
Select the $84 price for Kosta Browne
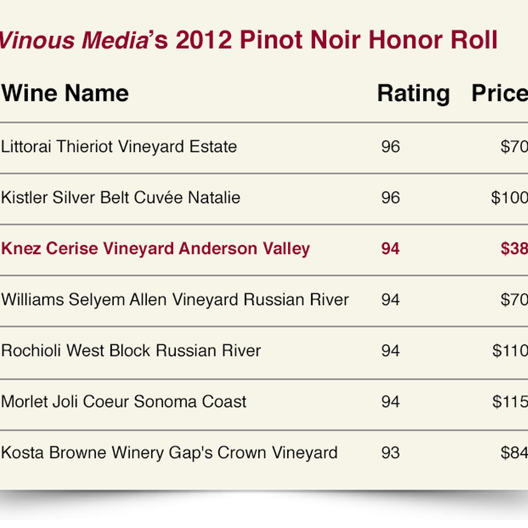(514, 453)
